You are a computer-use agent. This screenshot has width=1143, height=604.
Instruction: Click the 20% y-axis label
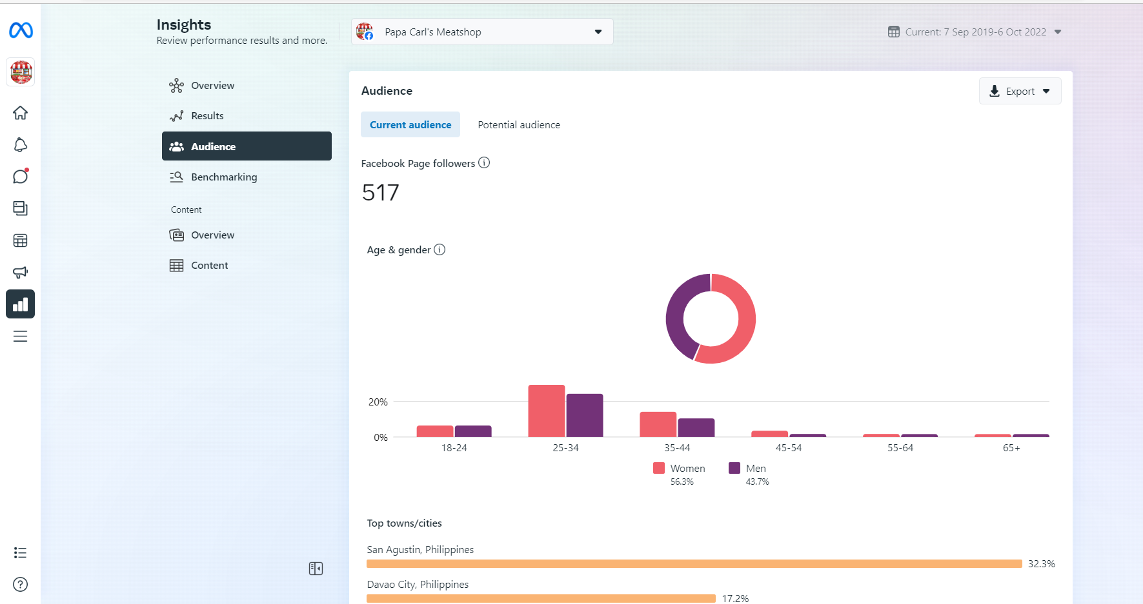pyautogui.click(x=378, y=402)
